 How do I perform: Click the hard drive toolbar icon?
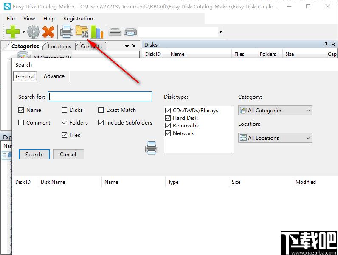pyautogui.click(x=115, y=32)
